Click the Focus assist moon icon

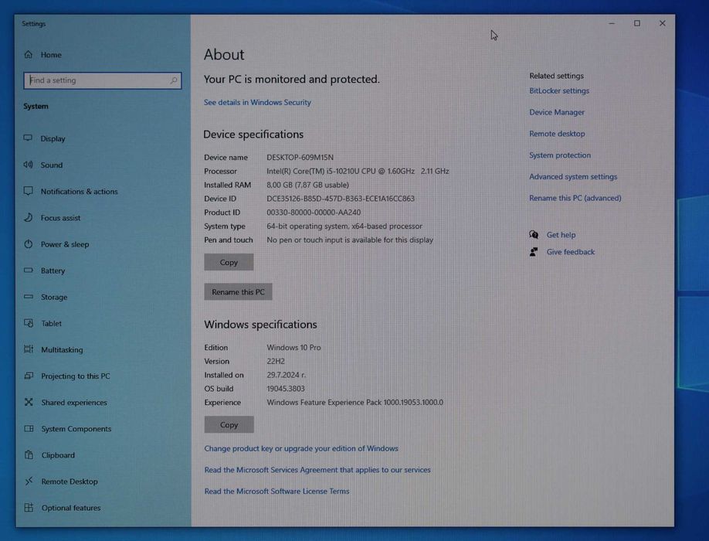click(28, 218)
